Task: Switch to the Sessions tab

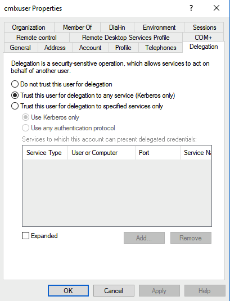Action: (204, 28)
